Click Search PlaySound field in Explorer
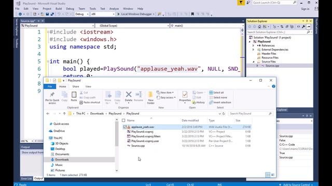Viewport: 332px width, 186px height. pos(251,114)
